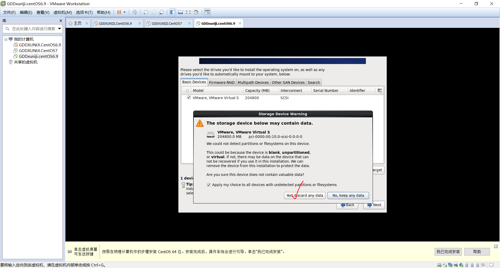Image resolution: width=500 pixels, height=268 pixels.
Task: Toggle the select-all radio in Model header
Action: [x=187, y=91]
